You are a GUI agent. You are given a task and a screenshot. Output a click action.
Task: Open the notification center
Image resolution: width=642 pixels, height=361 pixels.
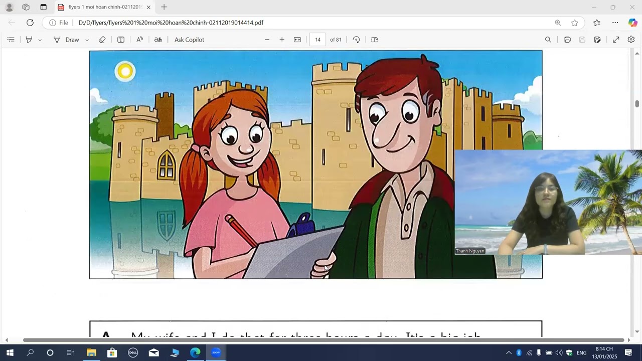(628, 353)
